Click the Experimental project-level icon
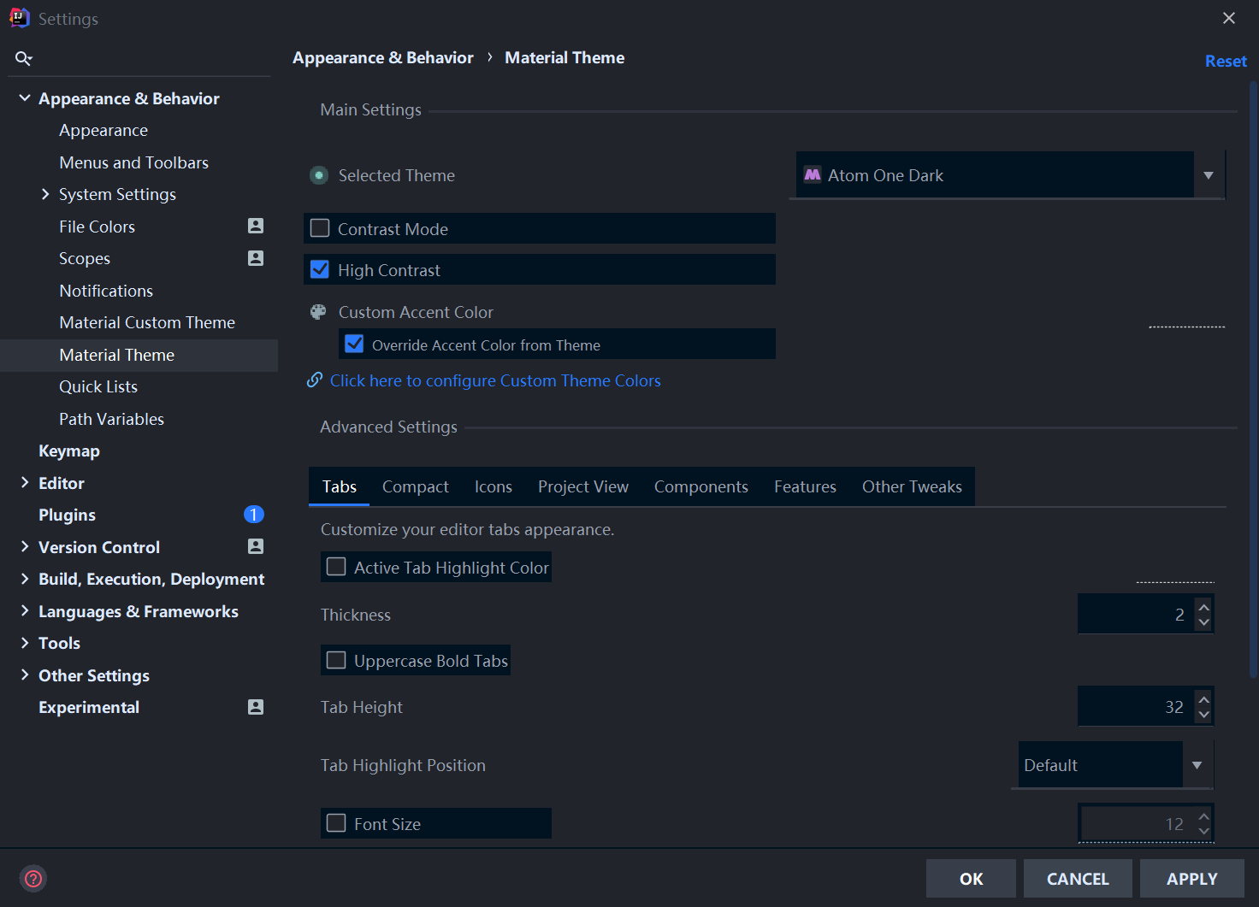 pos(256,707)
